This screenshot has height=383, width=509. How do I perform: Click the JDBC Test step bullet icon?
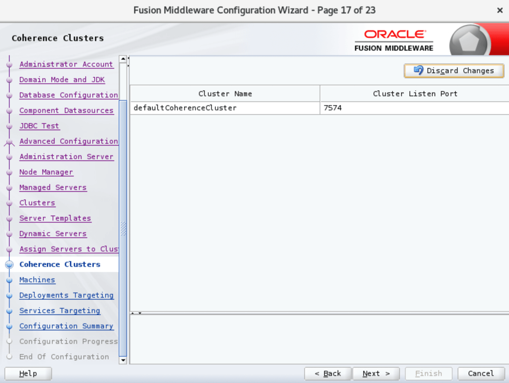point(9,126)
